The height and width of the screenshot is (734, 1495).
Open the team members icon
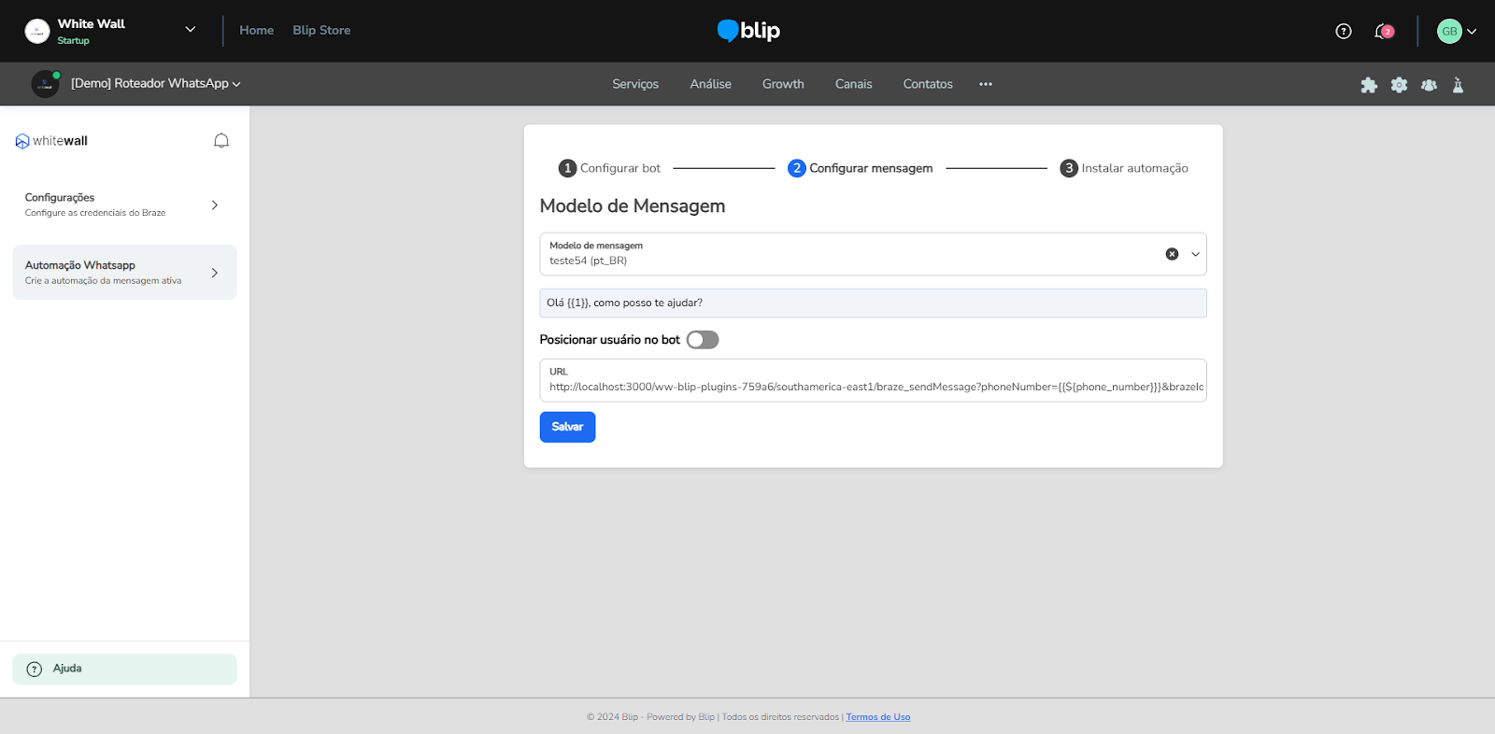pos(1429,85)
